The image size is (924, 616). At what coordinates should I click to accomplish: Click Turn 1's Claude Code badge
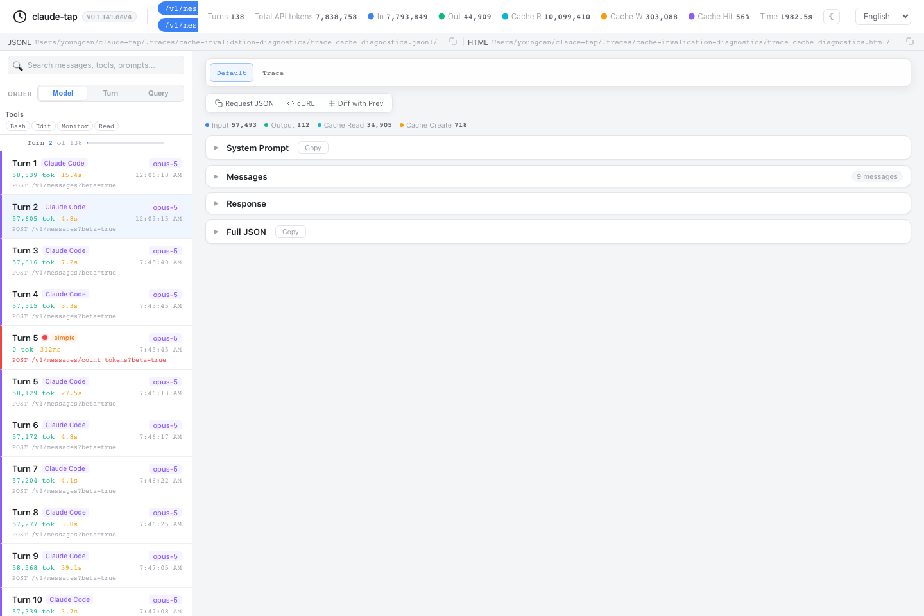click(x=64, y=164)
